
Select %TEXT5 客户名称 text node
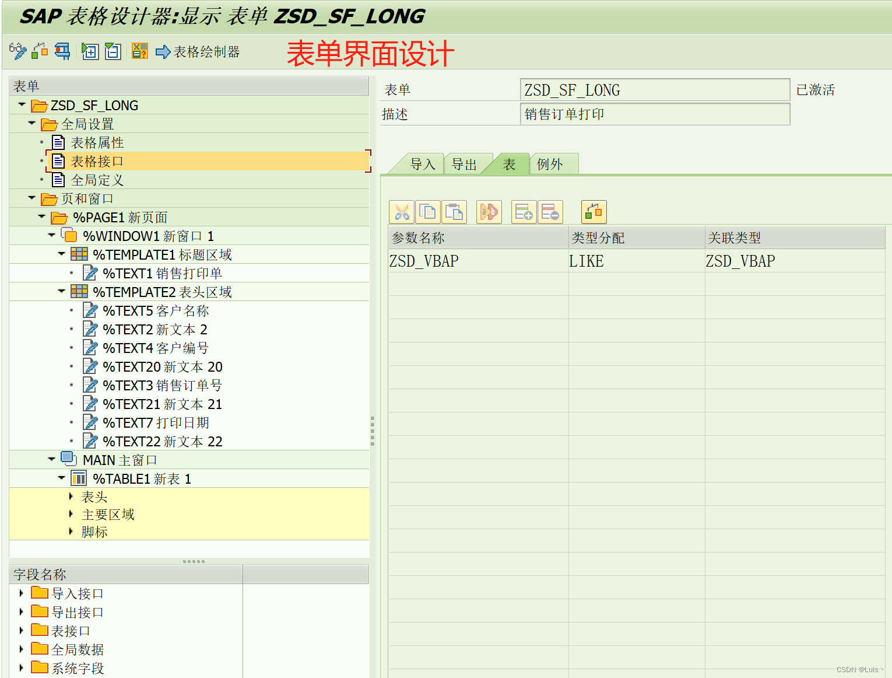(x=156, y=311)
